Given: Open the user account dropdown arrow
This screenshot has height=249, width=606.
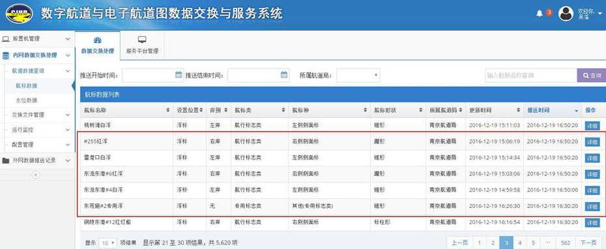Looking at the screenshot, I should coord(600,14).
